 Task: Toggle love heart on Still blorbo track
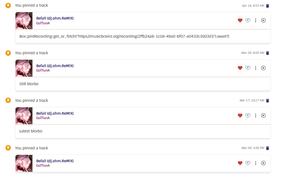pyautogui.click(x=240, y=68)
